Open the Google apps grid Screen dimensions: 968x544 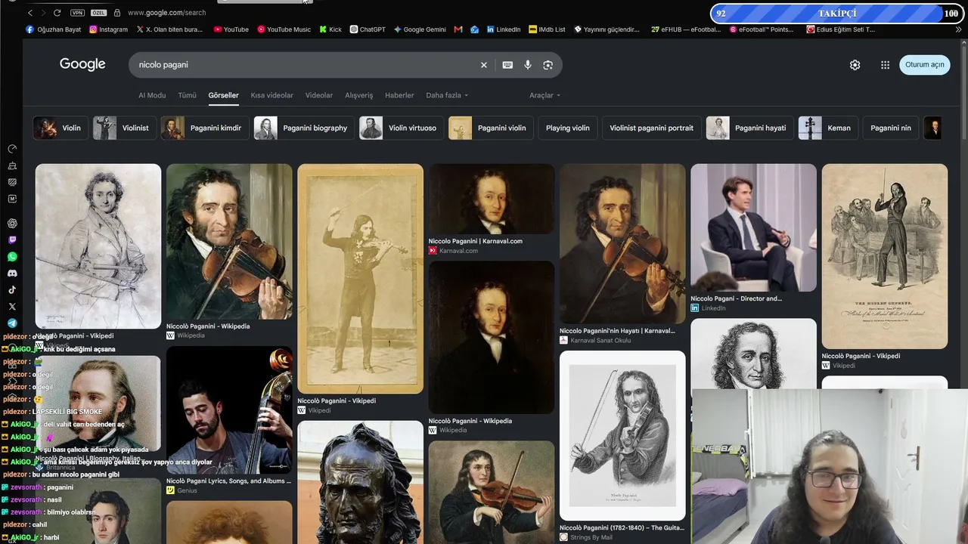coord(885,65)
